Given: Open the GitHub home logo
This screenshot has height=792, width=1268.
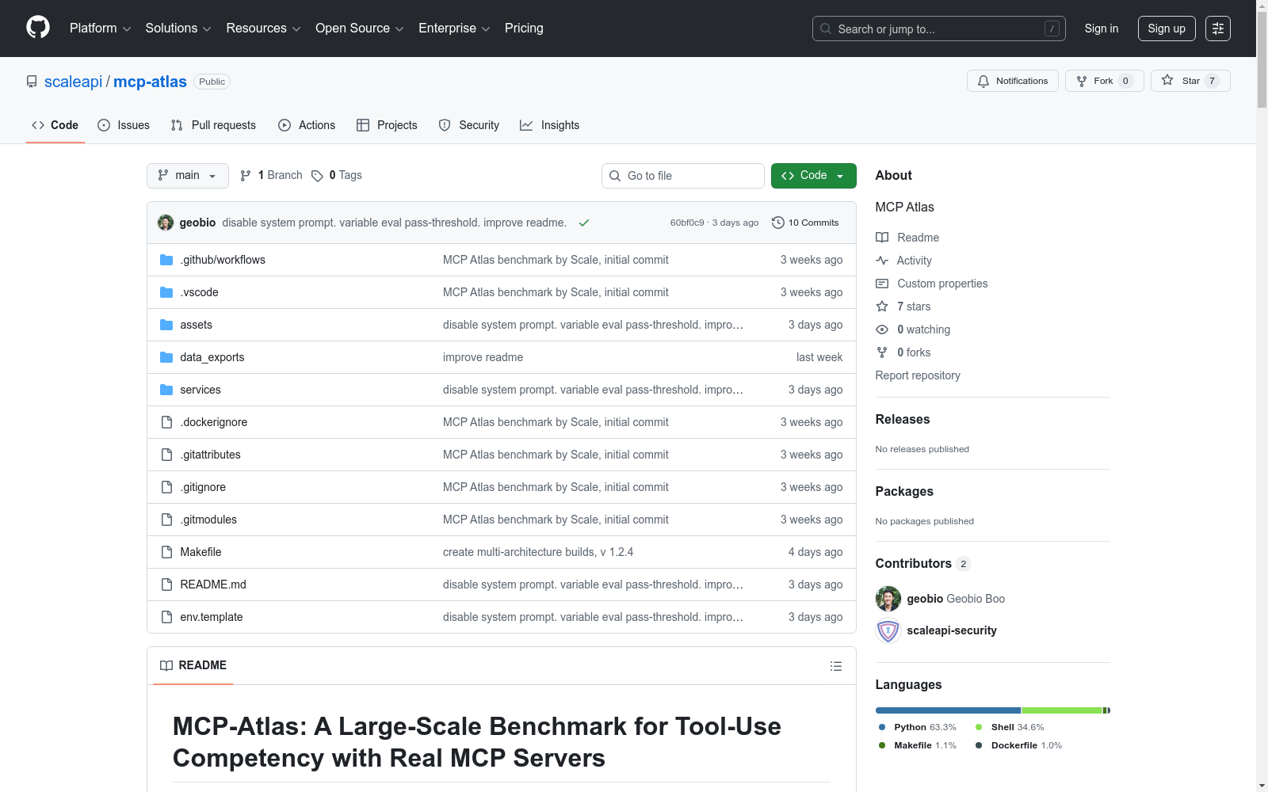Looking at the screenshot, I should (38, 28).
